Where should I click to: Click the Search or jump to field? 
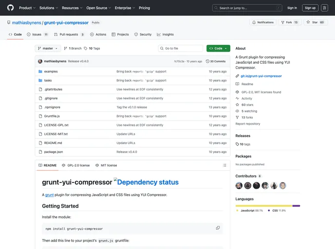247,8
